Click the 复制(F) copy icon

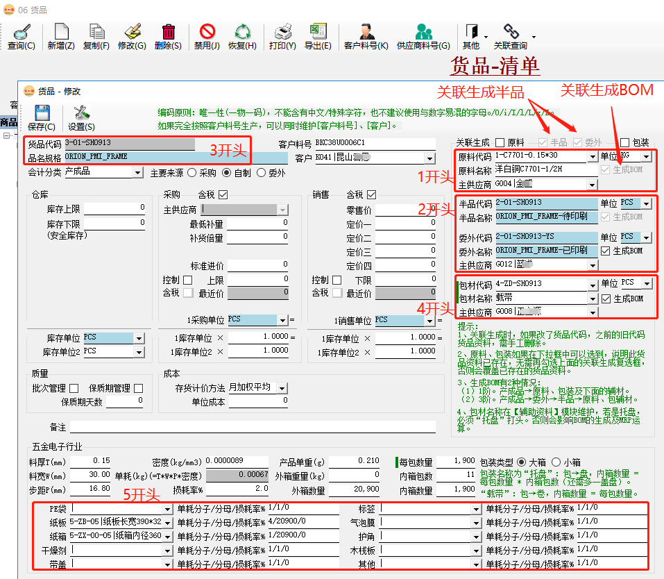pyautogui.click(x=96, y=32)
